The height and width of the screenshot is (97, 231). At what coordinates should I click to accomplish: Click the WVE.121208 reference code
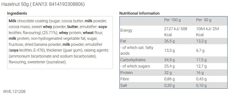pos(14,92)
